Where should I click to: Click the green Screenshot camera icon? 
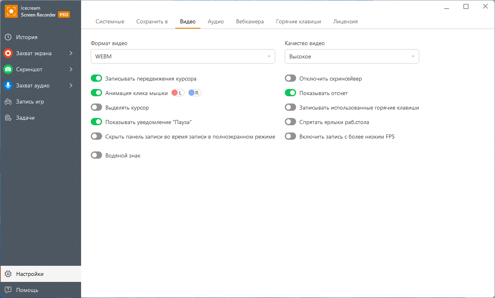(x=8, y=69)
